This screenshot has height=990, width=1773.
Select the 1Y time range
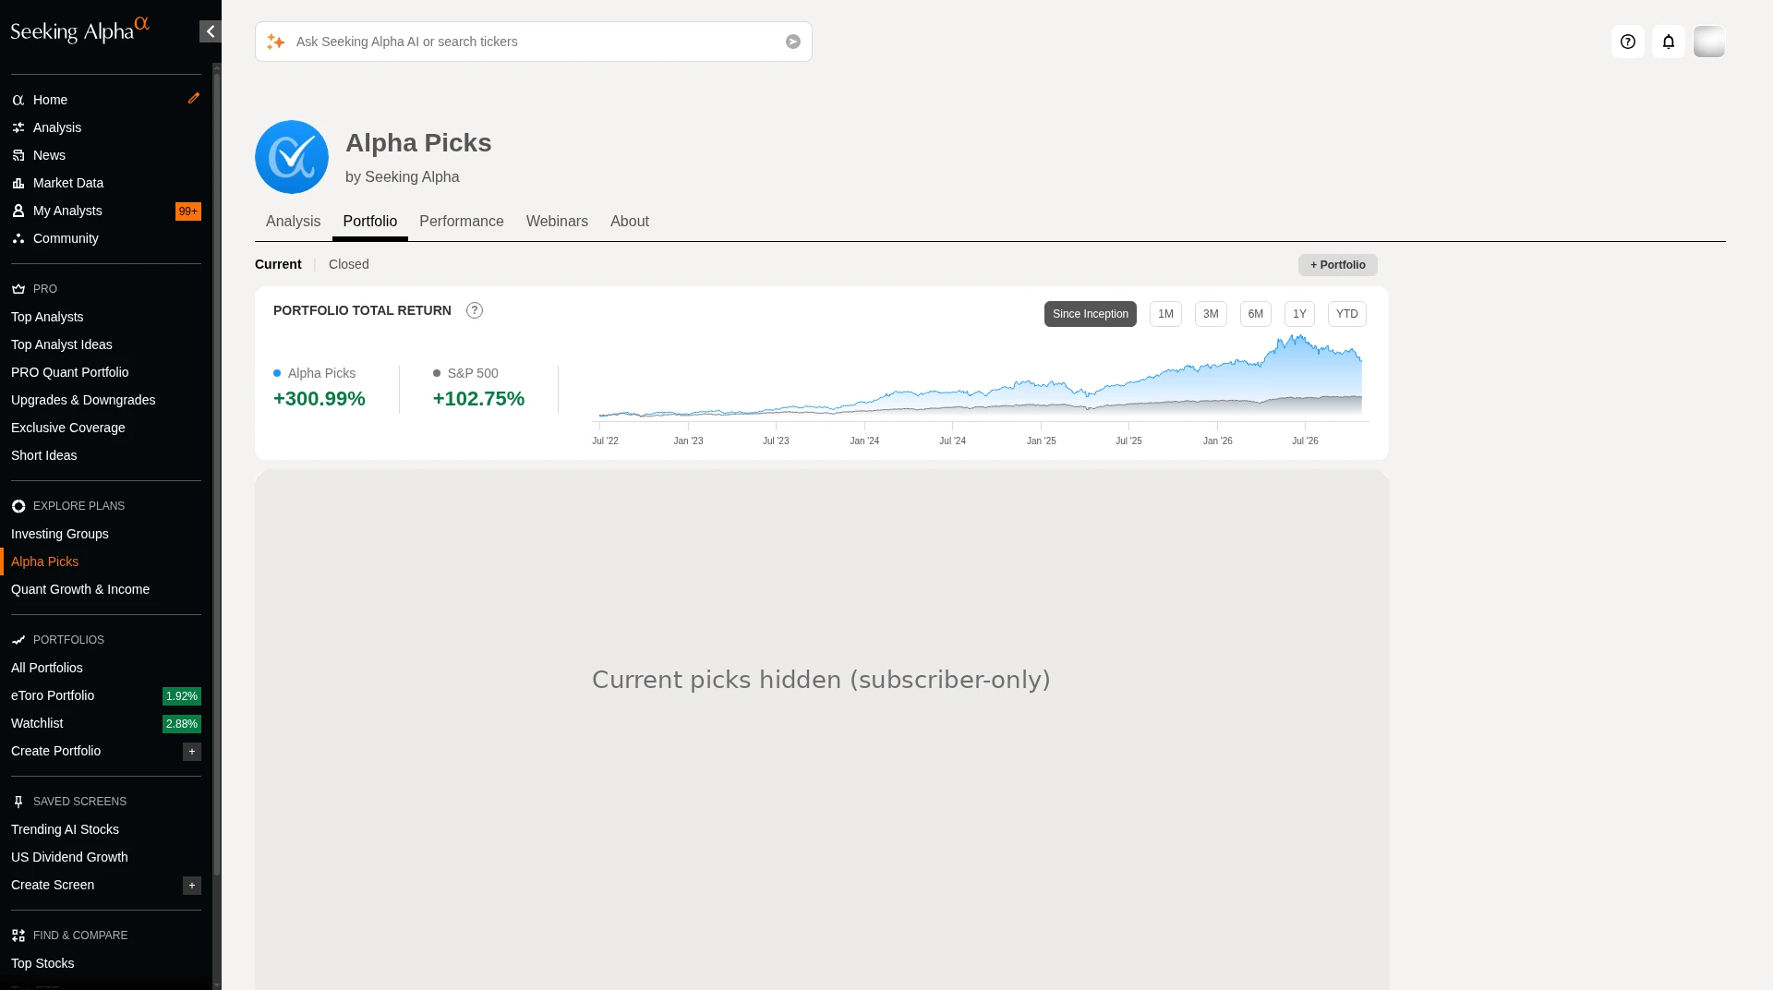point(1299,314)
